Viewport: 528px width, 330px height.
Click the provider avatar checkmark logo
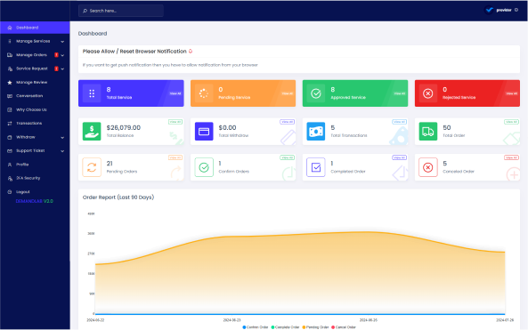[x=490, y=10]
